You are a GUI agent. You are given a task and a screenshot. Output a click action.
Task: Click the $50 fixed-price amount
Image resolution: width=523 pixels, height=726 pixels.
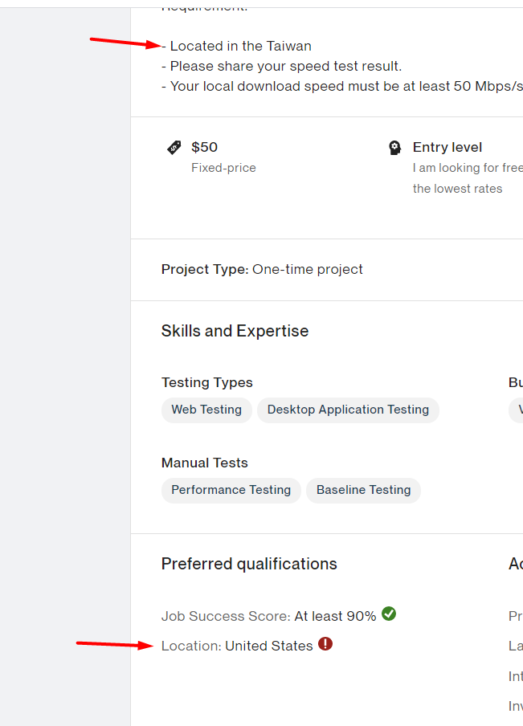[x=204, y=147]
